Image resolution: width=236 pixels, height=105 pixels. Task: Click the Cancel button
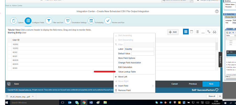pos(174,84)
